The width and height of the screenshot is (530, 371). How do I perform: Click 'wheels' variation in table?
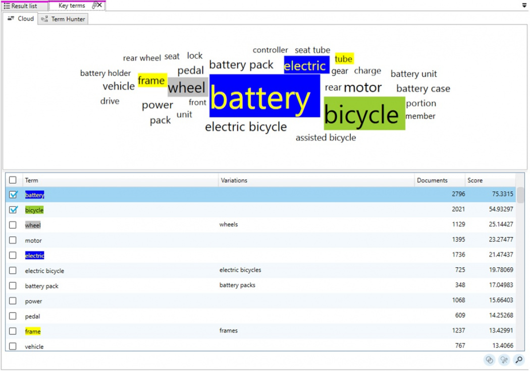coord(229,224)
